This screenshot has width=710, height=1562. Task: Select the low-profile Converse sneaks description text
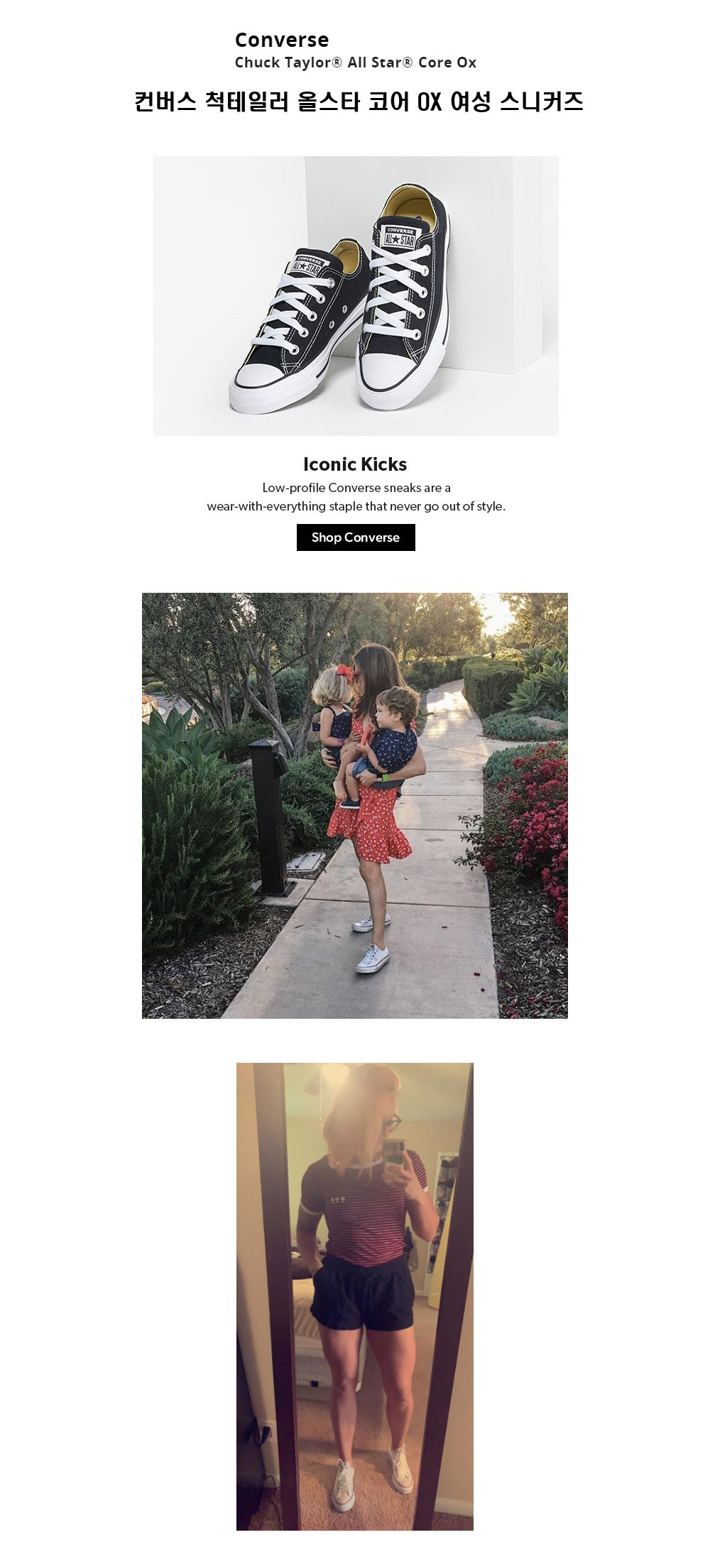[356, 497]
